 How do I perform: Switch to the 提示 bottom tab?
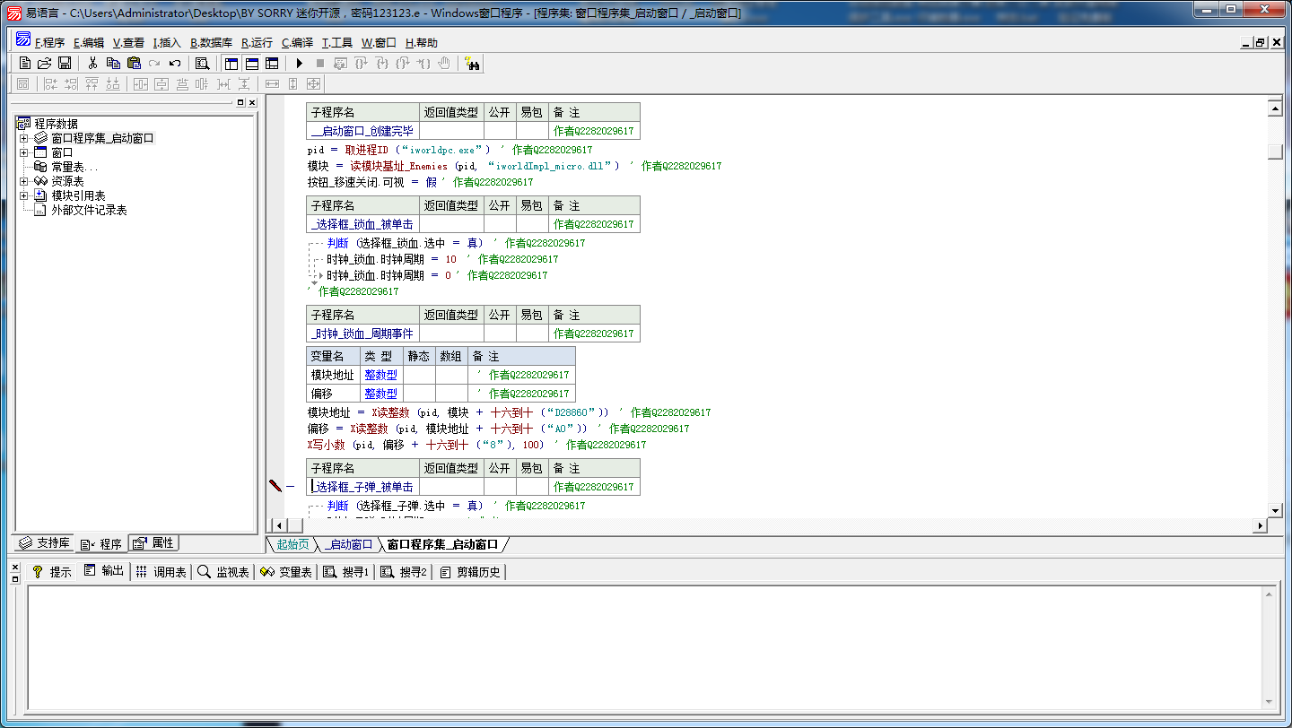52,572
